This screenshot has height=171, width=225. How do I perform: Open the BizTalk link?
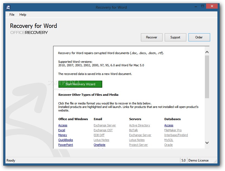(133, 130)
